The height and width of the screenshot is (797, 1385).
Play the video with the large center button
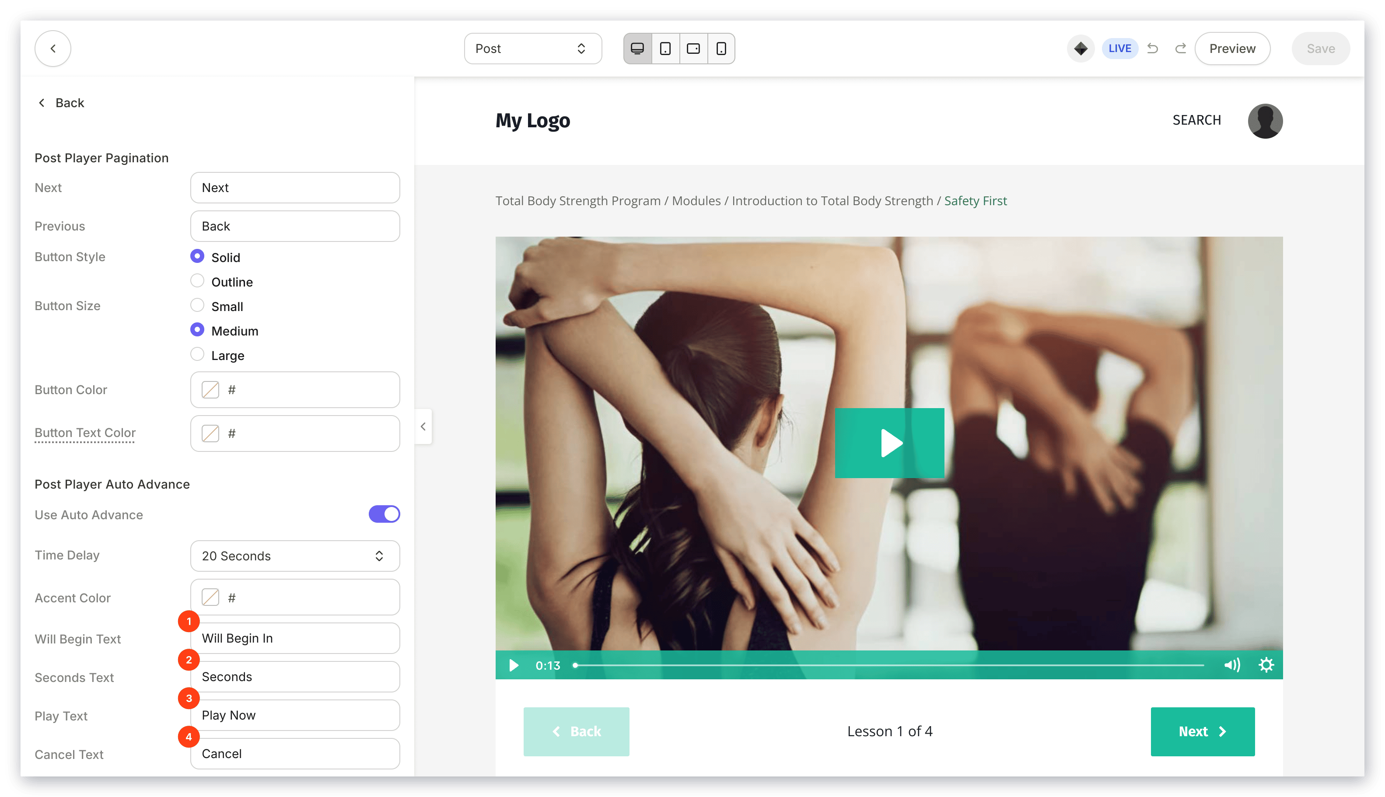pos(889,443)
